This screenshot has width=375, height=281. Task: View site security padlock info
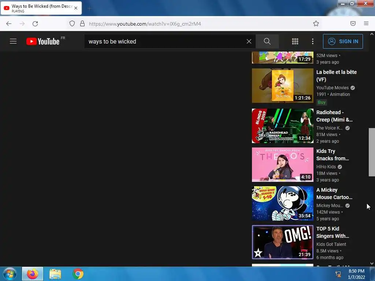82,24
